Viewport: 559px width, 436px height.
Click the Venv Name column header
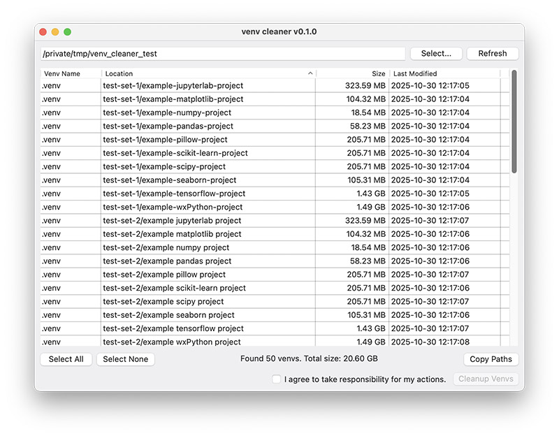pyautogui.click(x=70, y=73)
